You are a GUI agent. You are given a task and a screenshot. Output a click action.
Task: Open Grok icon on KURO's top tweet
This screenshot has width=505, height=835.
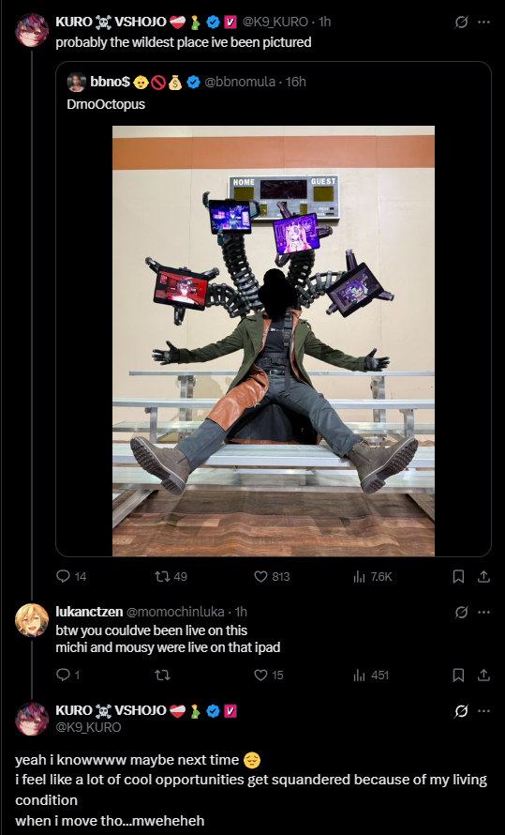pos(461,22)
